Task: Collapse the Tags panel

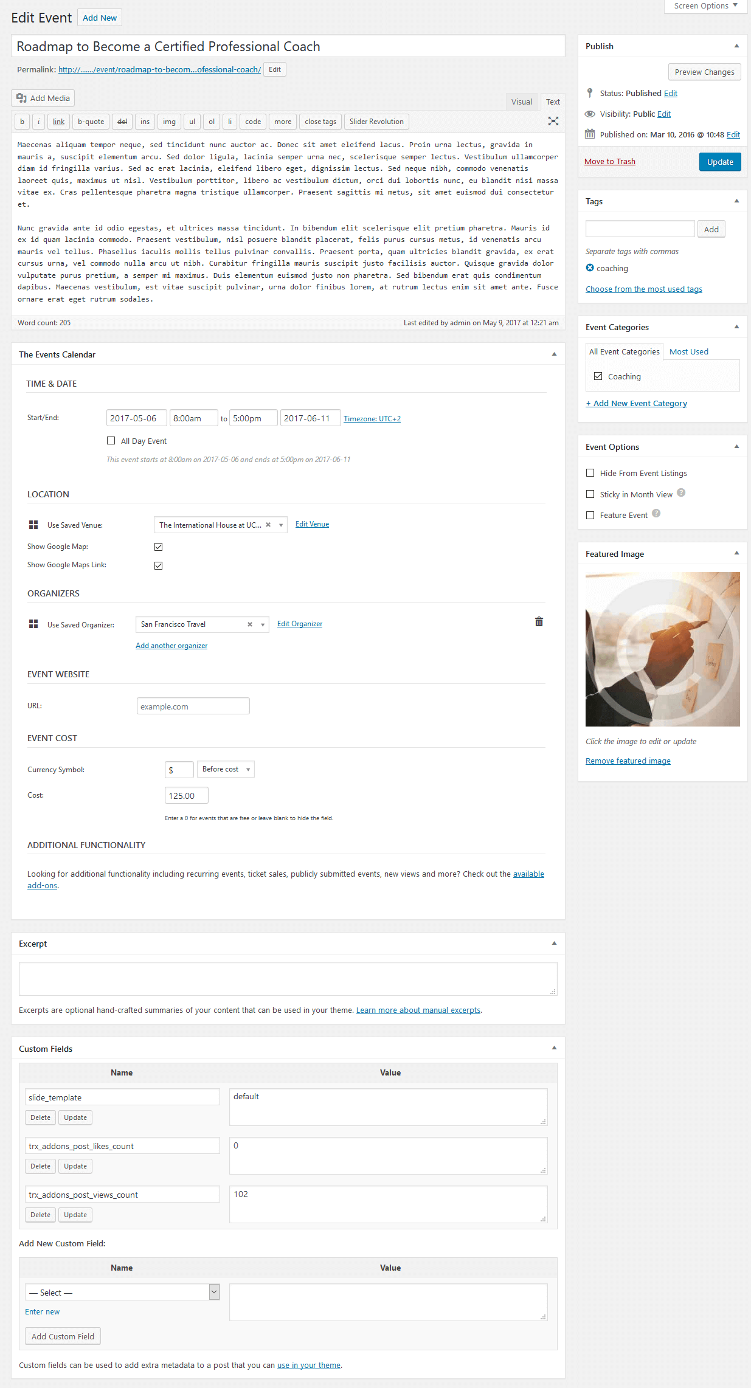Action: point(736,201)
